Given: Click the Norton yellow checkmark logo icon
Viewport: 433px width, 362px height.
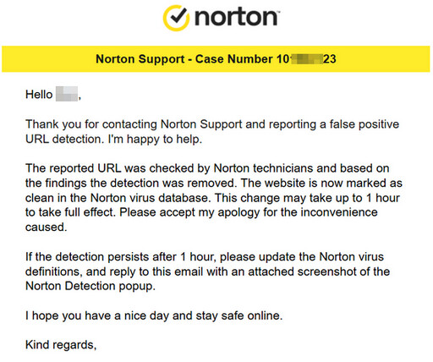Looking at the screenshot, I should (x=177, y=18).
